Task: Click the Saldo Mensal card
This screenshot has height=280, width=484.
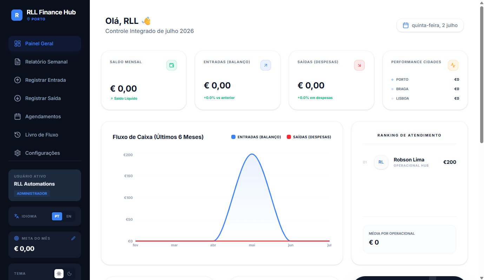Action: 144,80
